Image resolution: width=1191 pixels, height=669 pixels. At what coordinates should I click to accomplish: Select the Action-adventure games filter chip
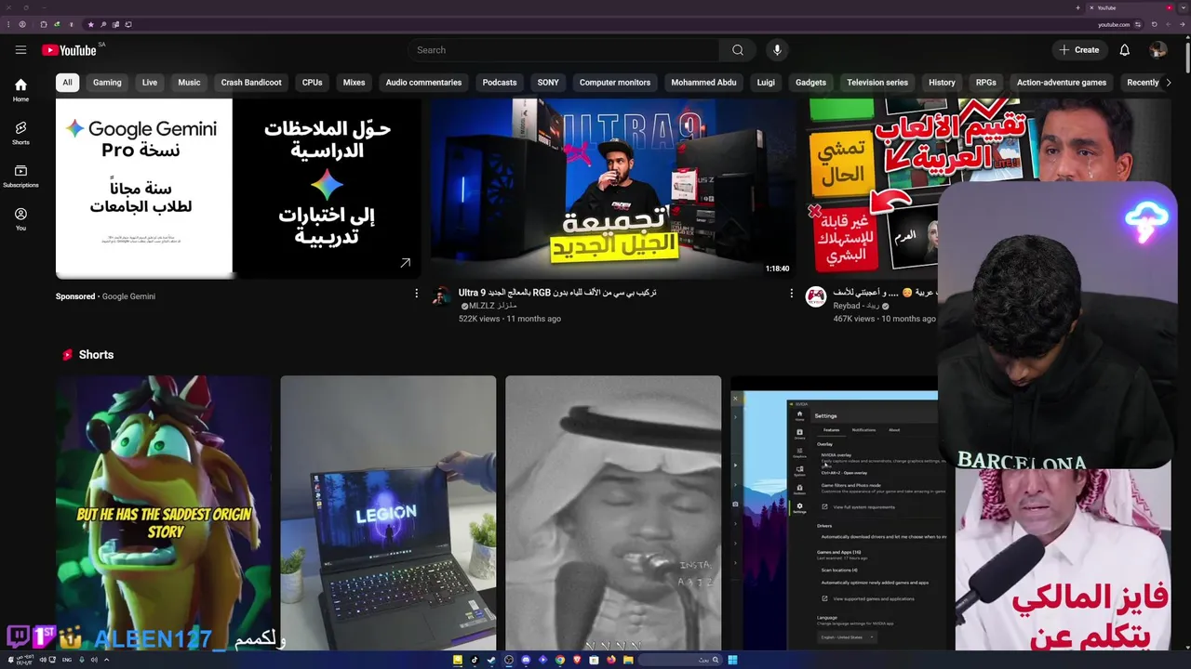1062,83
